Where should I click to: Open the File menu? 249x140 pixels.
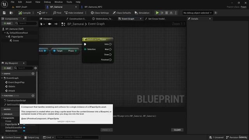pyautogui.click(x=12, y=2)
